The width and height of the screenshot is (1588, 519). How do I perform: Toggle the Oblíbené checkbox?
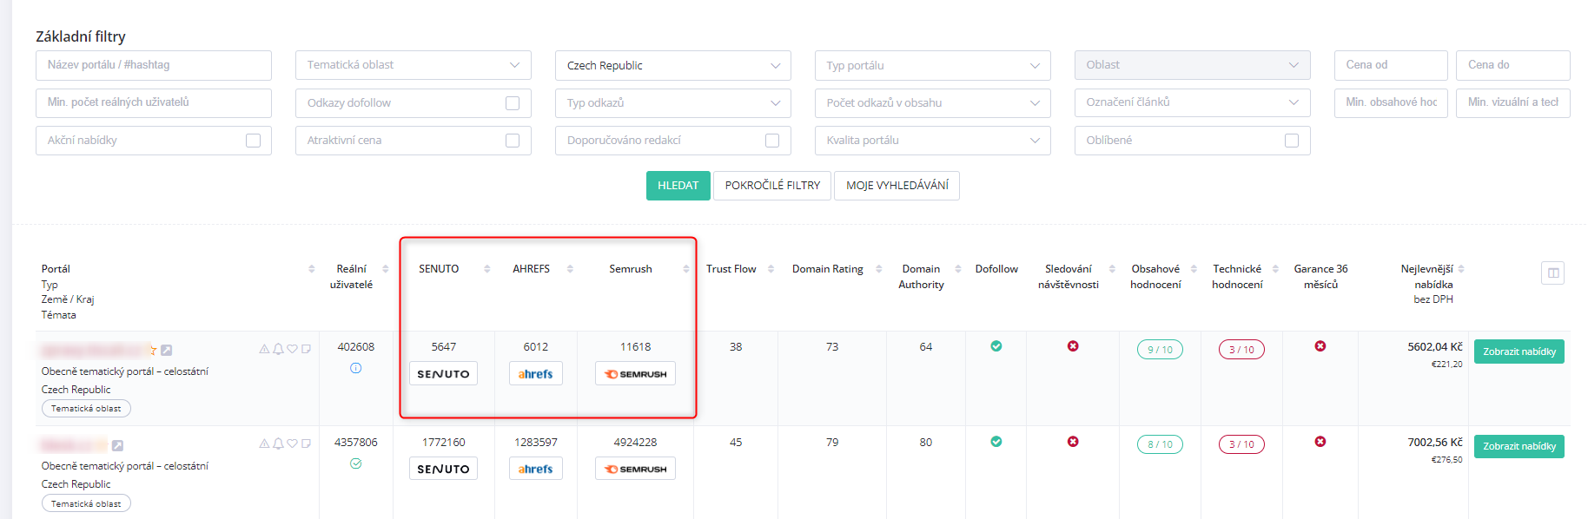point(1292,141)
